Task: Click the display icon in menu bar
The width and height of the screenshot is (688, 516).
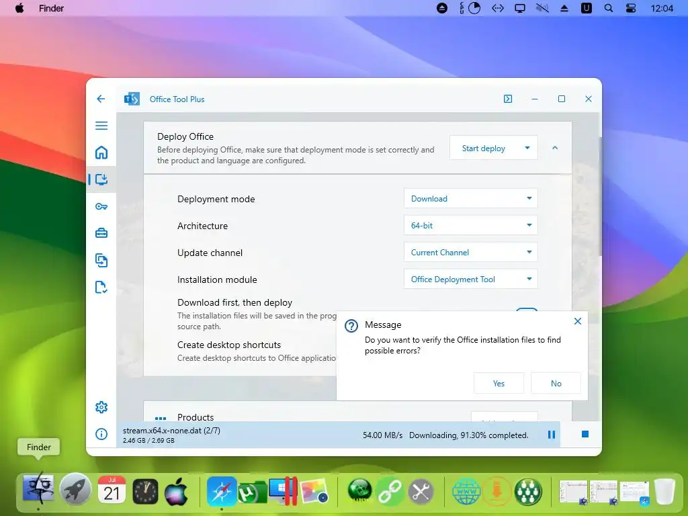Action: 520,8
